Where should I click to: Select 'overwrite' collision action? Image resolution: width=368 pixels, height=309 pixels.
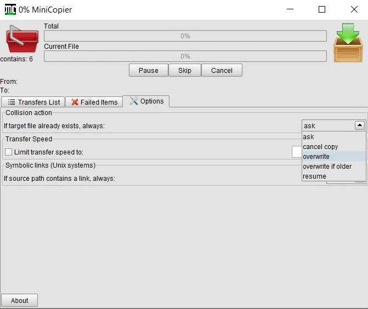coord(334,156)
